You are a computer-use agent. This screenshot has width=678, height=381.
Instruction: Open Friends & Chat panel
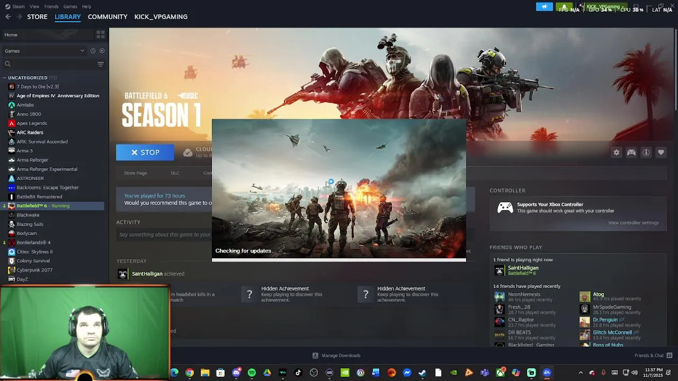[654, 356]
